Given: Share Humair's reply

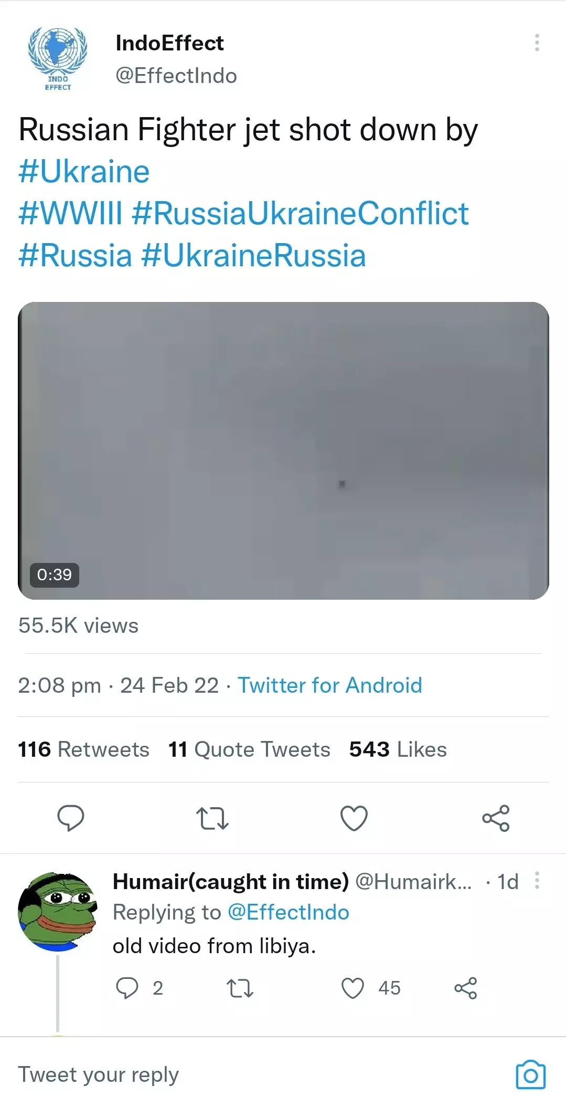Looking at the screenshot, I should (x=465, y=988).
